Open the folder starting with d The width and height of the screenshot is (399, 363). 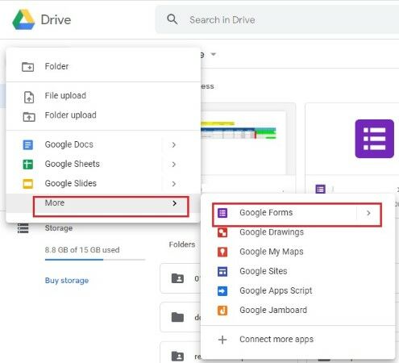[181, 317]
